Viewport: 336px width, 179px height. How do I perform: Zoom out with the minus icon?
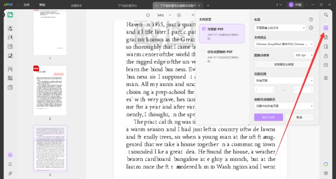(148, 15)
